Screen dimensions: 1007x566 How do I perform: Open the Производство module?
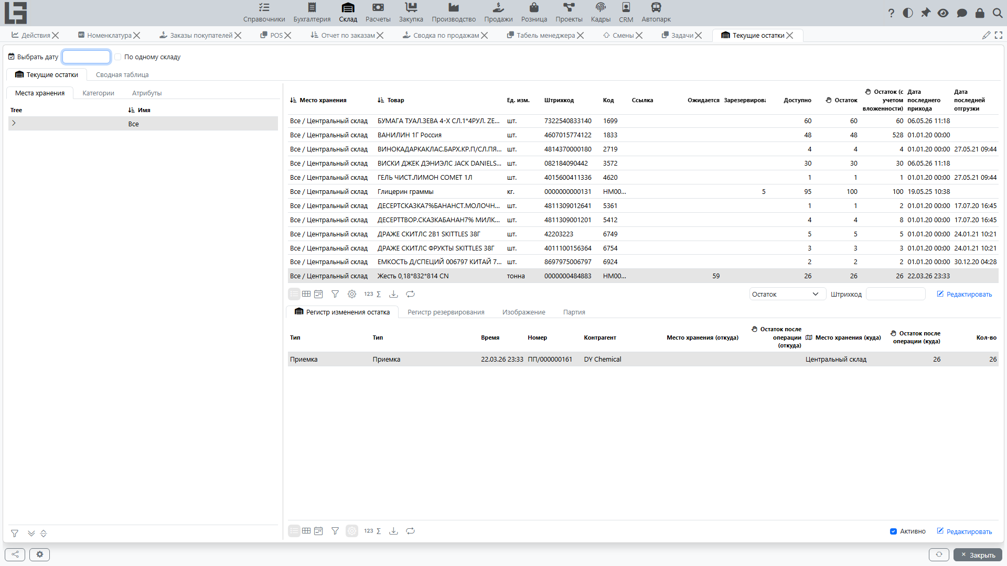(x=454, y=13)
